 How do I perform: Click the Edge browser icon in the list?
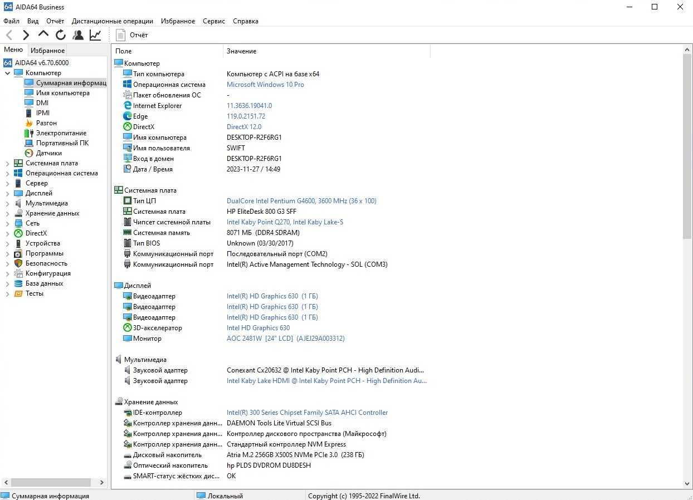tap(128, 116)
